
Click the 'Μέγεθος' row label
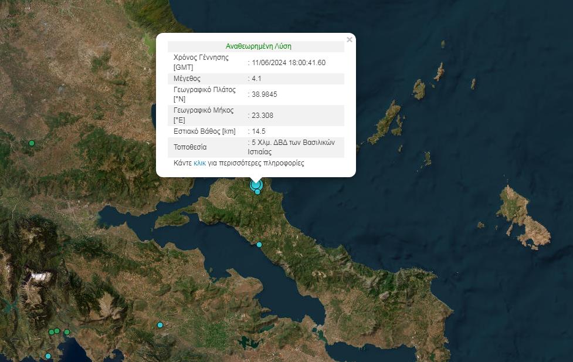pos(187,78)
